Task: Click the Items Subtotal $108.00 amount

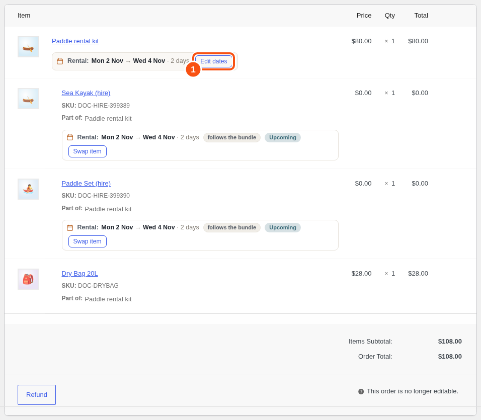Action: (x=450, y=342)
